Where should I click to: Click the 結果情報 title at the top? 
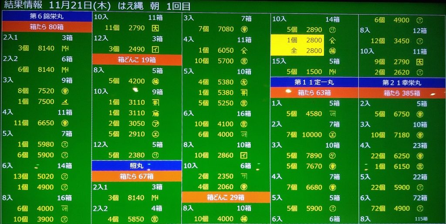point(22,5)
